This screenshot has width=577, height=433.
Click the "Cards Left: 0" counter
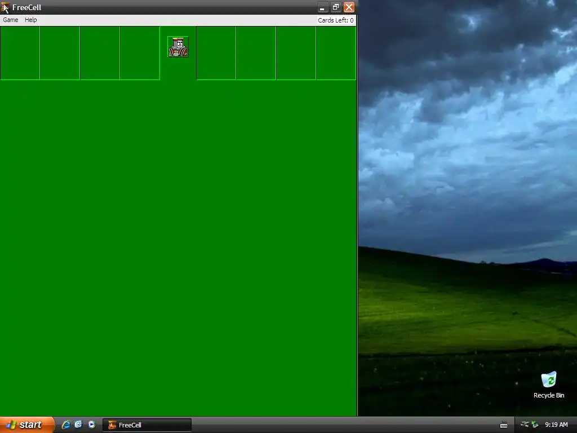point(336,20)
